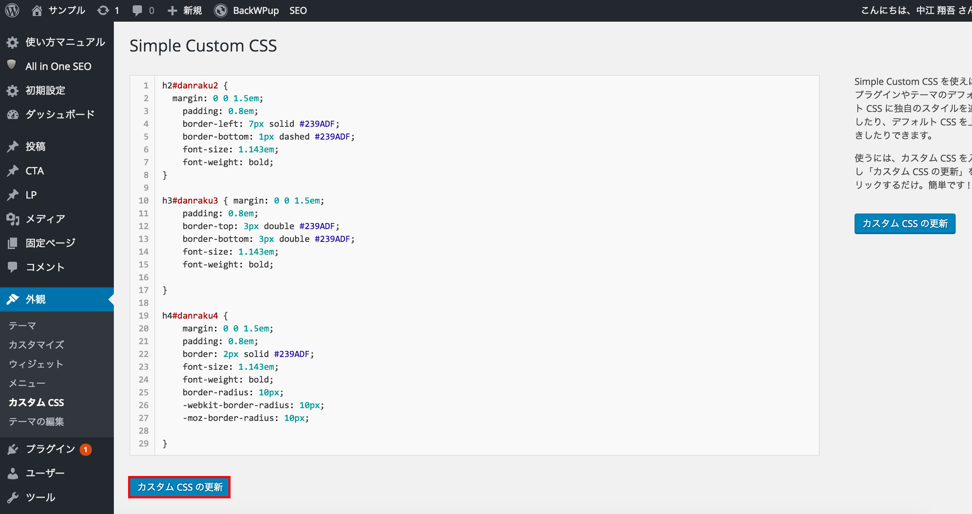Open メディア media library icon
This screenshot has height=514, width=972.
tap(13, 218)
